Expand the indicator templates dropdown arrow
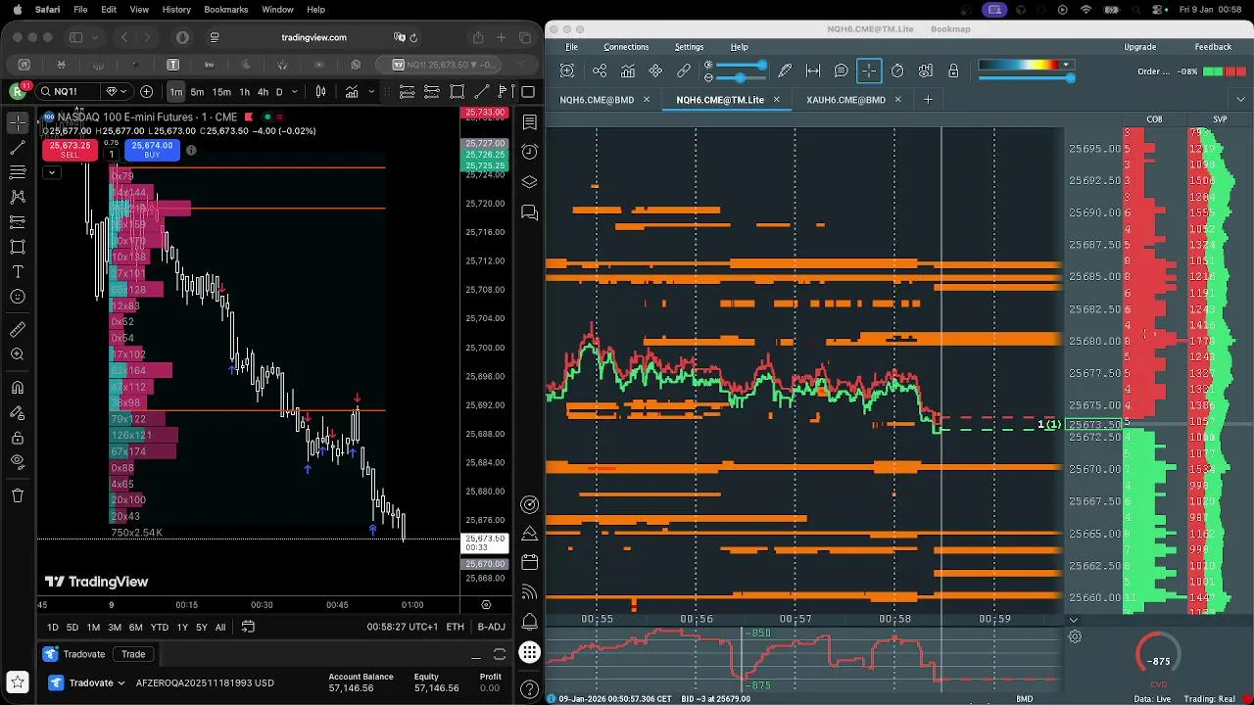The height and width of the screenshot is (705, 1254). click(371, 92)
